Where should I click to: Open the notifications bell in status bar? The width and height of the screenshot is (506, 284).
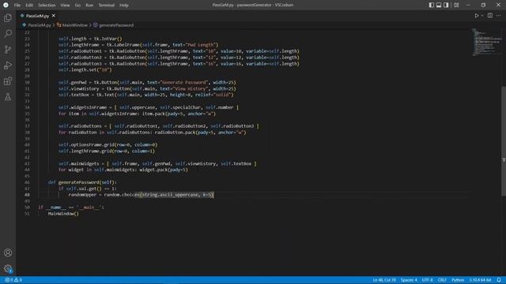(x=499, y=280)
